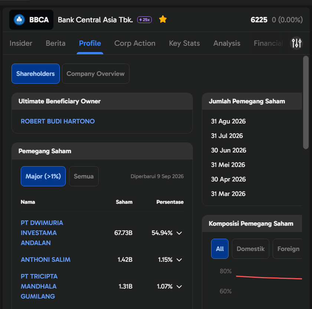Click the Persentase column header
Image resolution: width=312 pixels, height=309 pixels.
pos(170,202)
